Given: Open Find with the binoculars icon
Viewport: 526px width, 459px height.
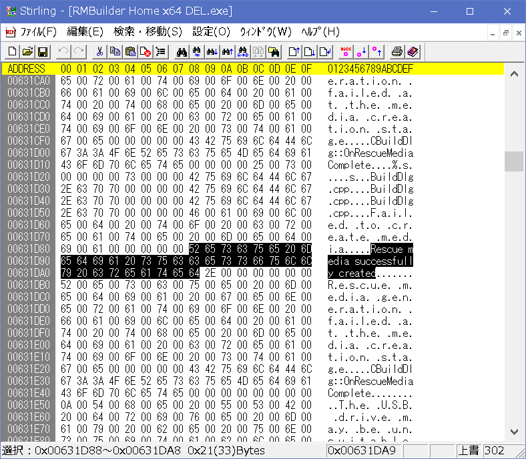Looking at the screenshot, I should coord(182,51).
